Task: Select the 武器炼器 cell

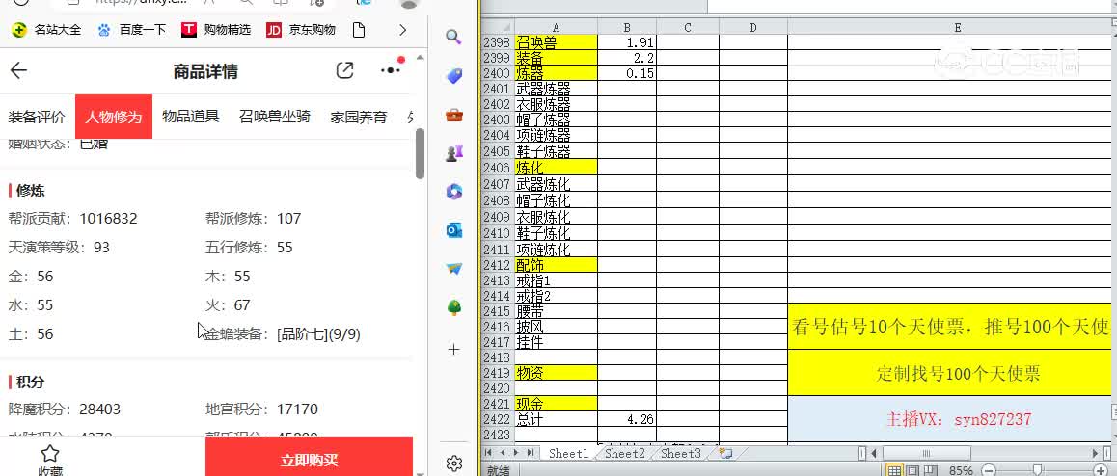Action: [556, 89]
